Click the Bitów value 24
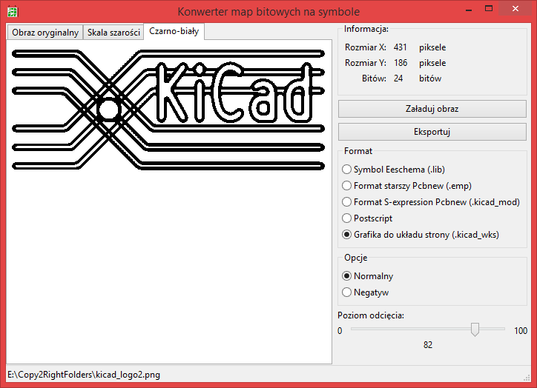Image resolution: width=537 pixels, height=388 pixels. pos(398,78)
